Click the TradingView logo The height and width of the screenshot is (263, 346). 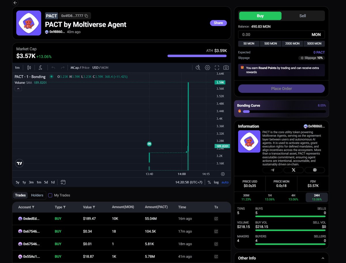click(x=19, y=163)
